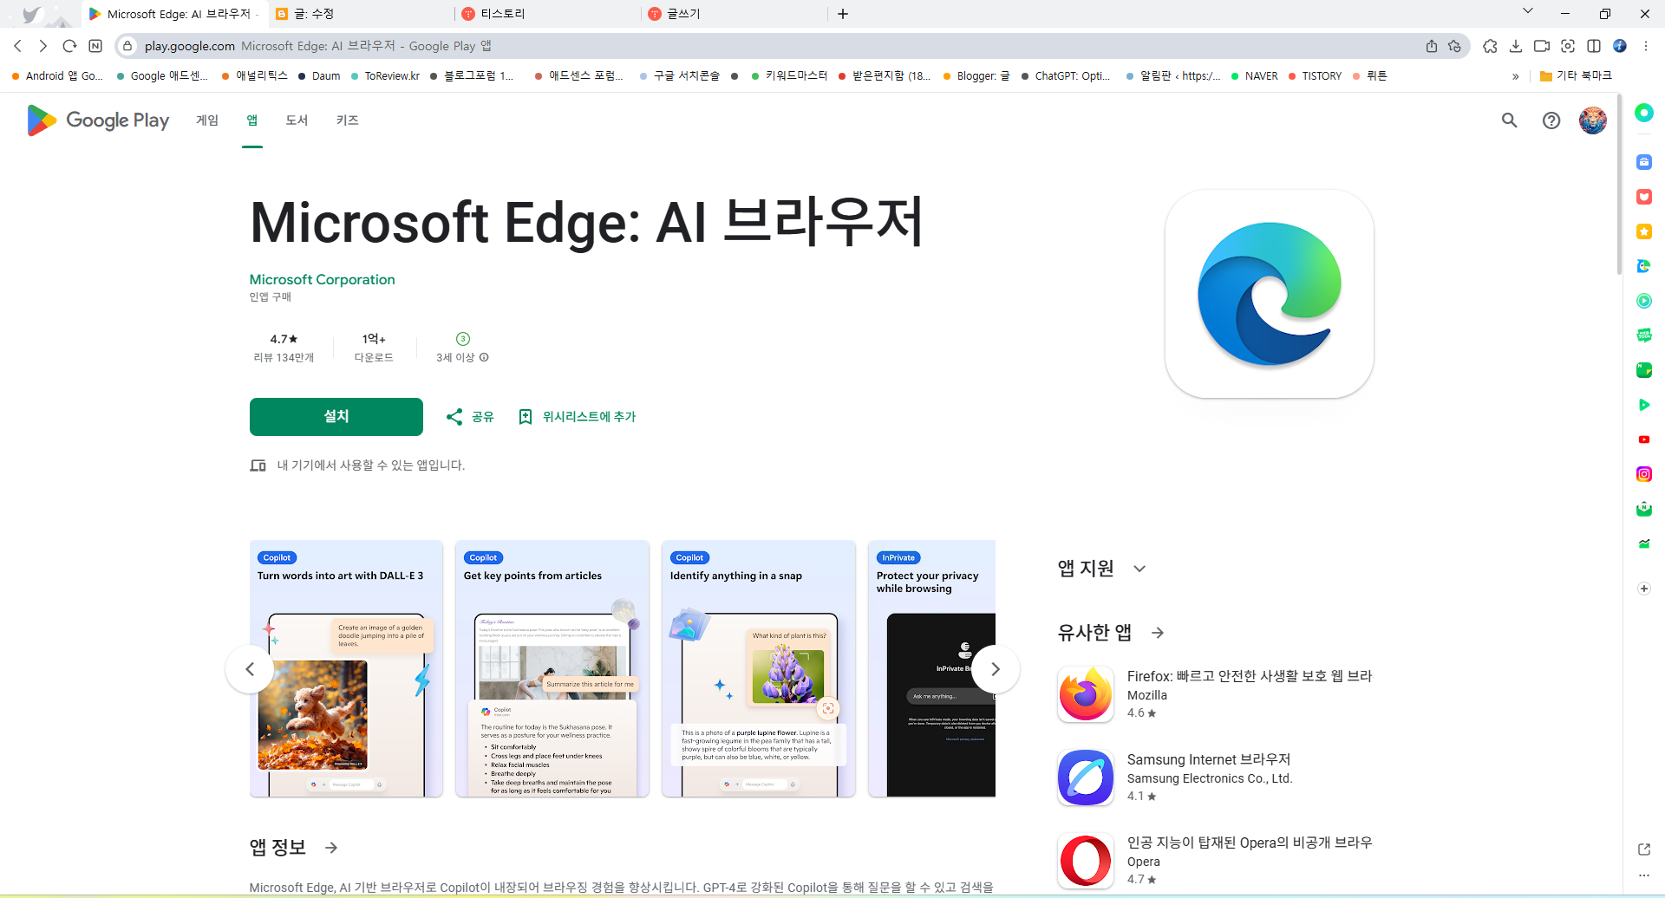This screenshot has height=898, width=1665.
Task: Open the 앱 정보 arrow
Action: tap(331, 848)
